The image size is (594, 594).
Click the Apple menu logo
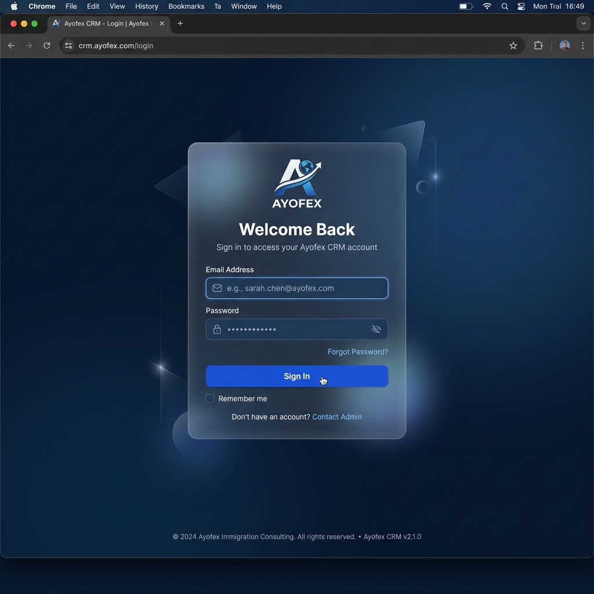tap(14, 6)
